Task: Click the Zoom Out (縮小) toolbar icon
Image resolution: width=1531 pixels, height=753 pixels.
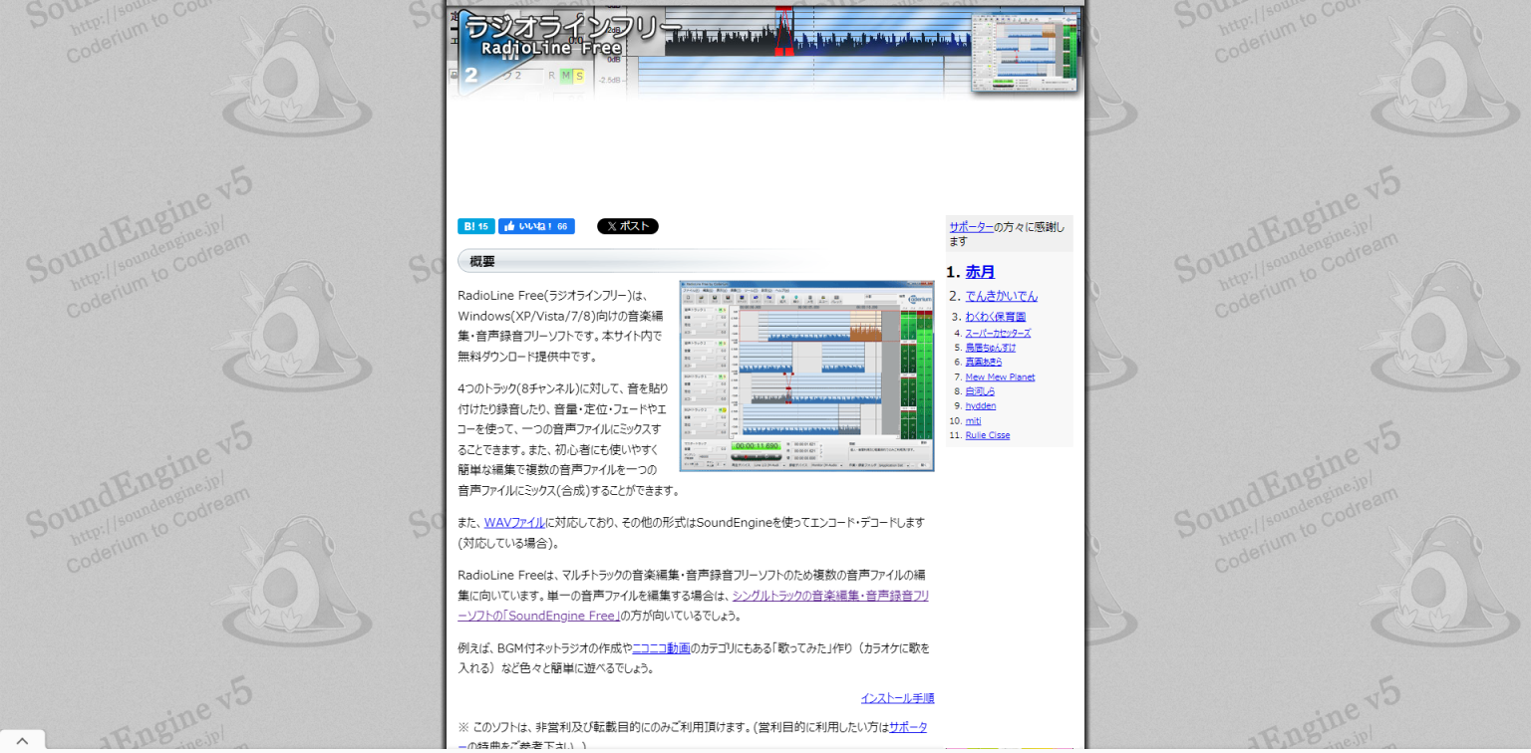Action: [796, 298]
